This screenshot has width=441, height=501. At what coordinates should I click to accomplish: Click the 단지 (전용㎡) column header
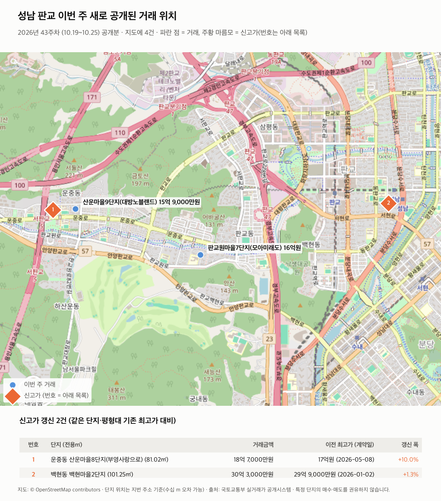67,445
